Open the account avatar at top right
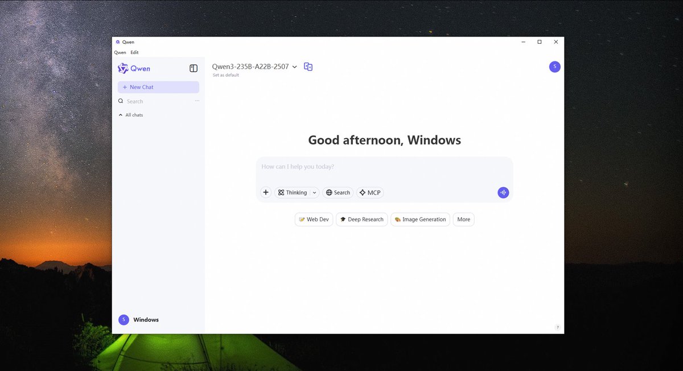 click(x=555, y=67)
